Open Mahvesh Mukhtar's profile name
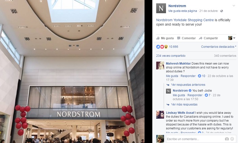This screenshot has width=238, height=143. pyautogui.click(x=178, y=64)
